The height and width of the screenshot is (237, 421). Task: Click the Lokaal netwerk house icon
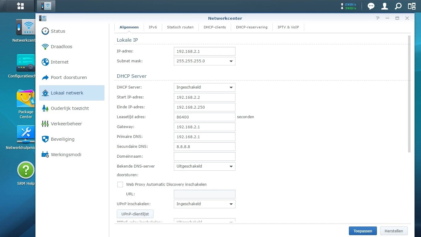click(x=45, y=93)
